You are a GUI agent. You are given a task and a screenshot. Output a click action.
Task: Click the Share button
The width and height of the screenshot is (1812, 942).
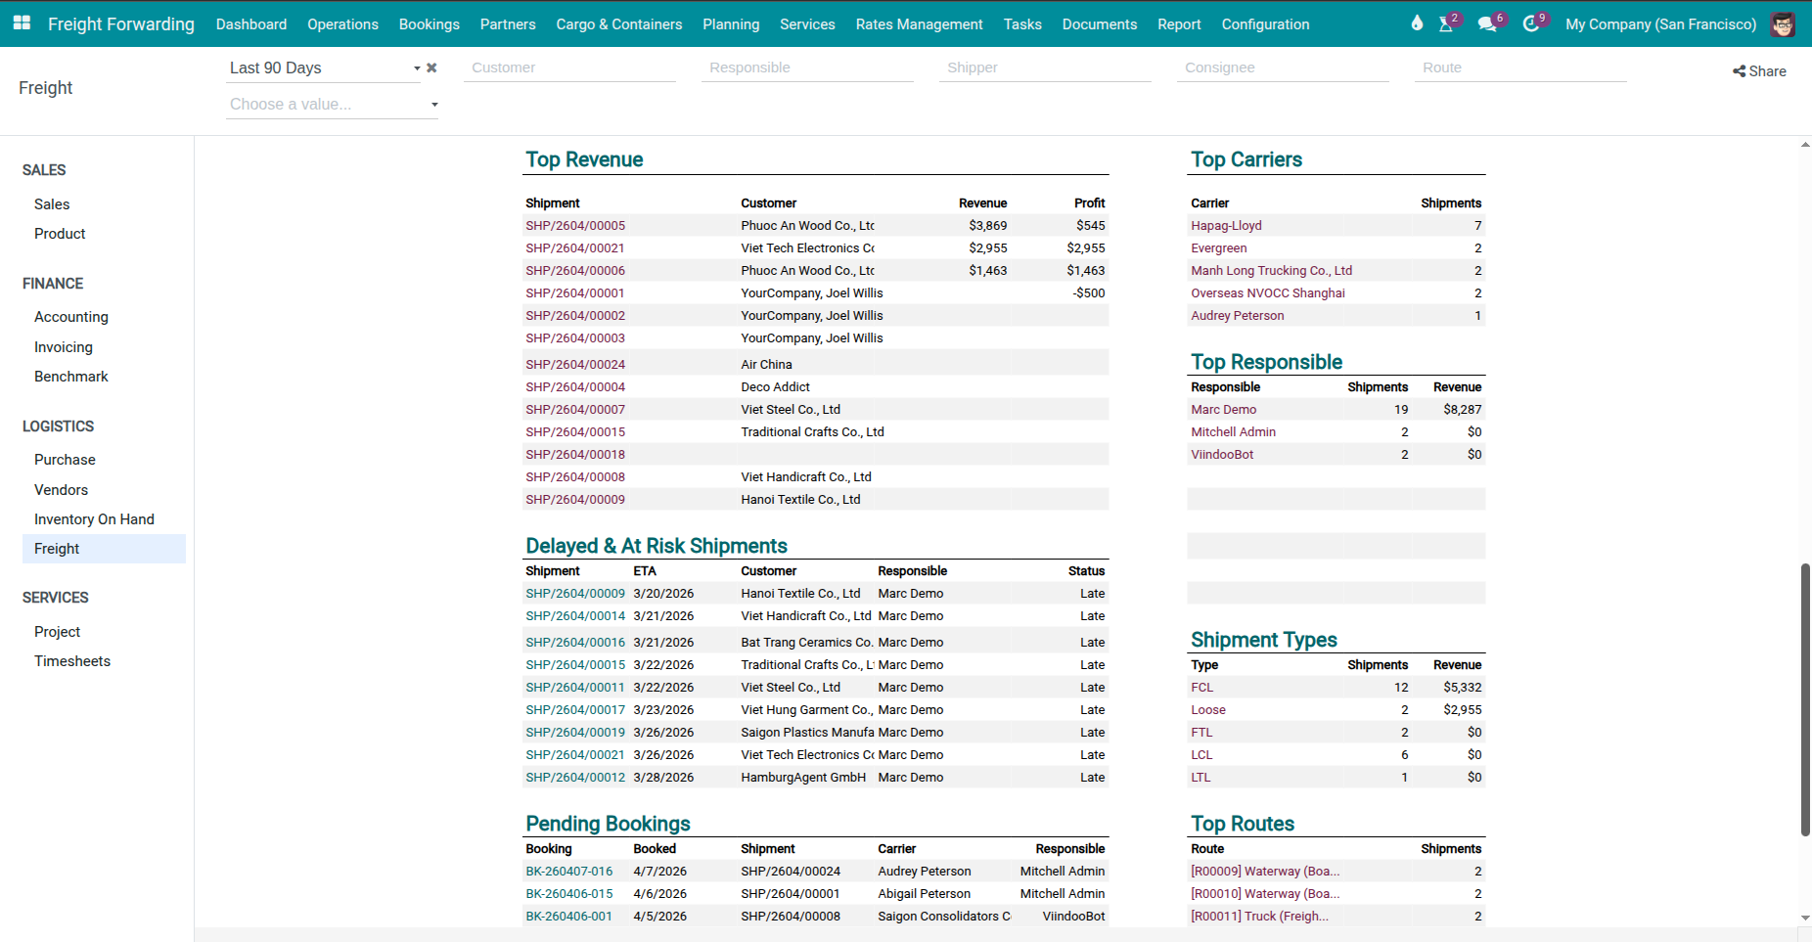pyautogui.click(x=1758, y=70)
